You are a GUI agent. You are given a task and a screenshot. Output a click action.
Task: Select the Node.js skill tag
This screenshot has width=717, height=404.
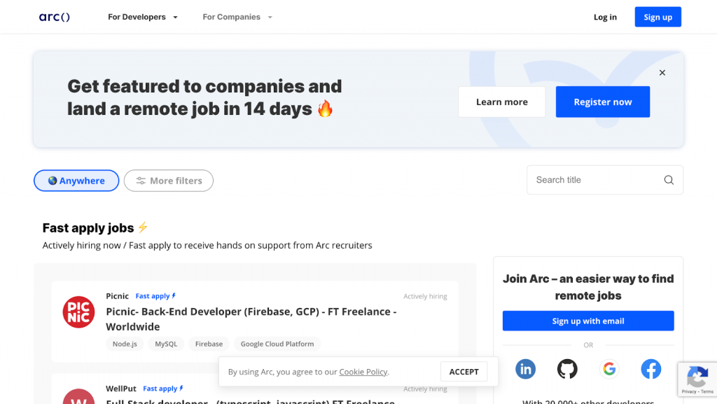tap(125, 344)
